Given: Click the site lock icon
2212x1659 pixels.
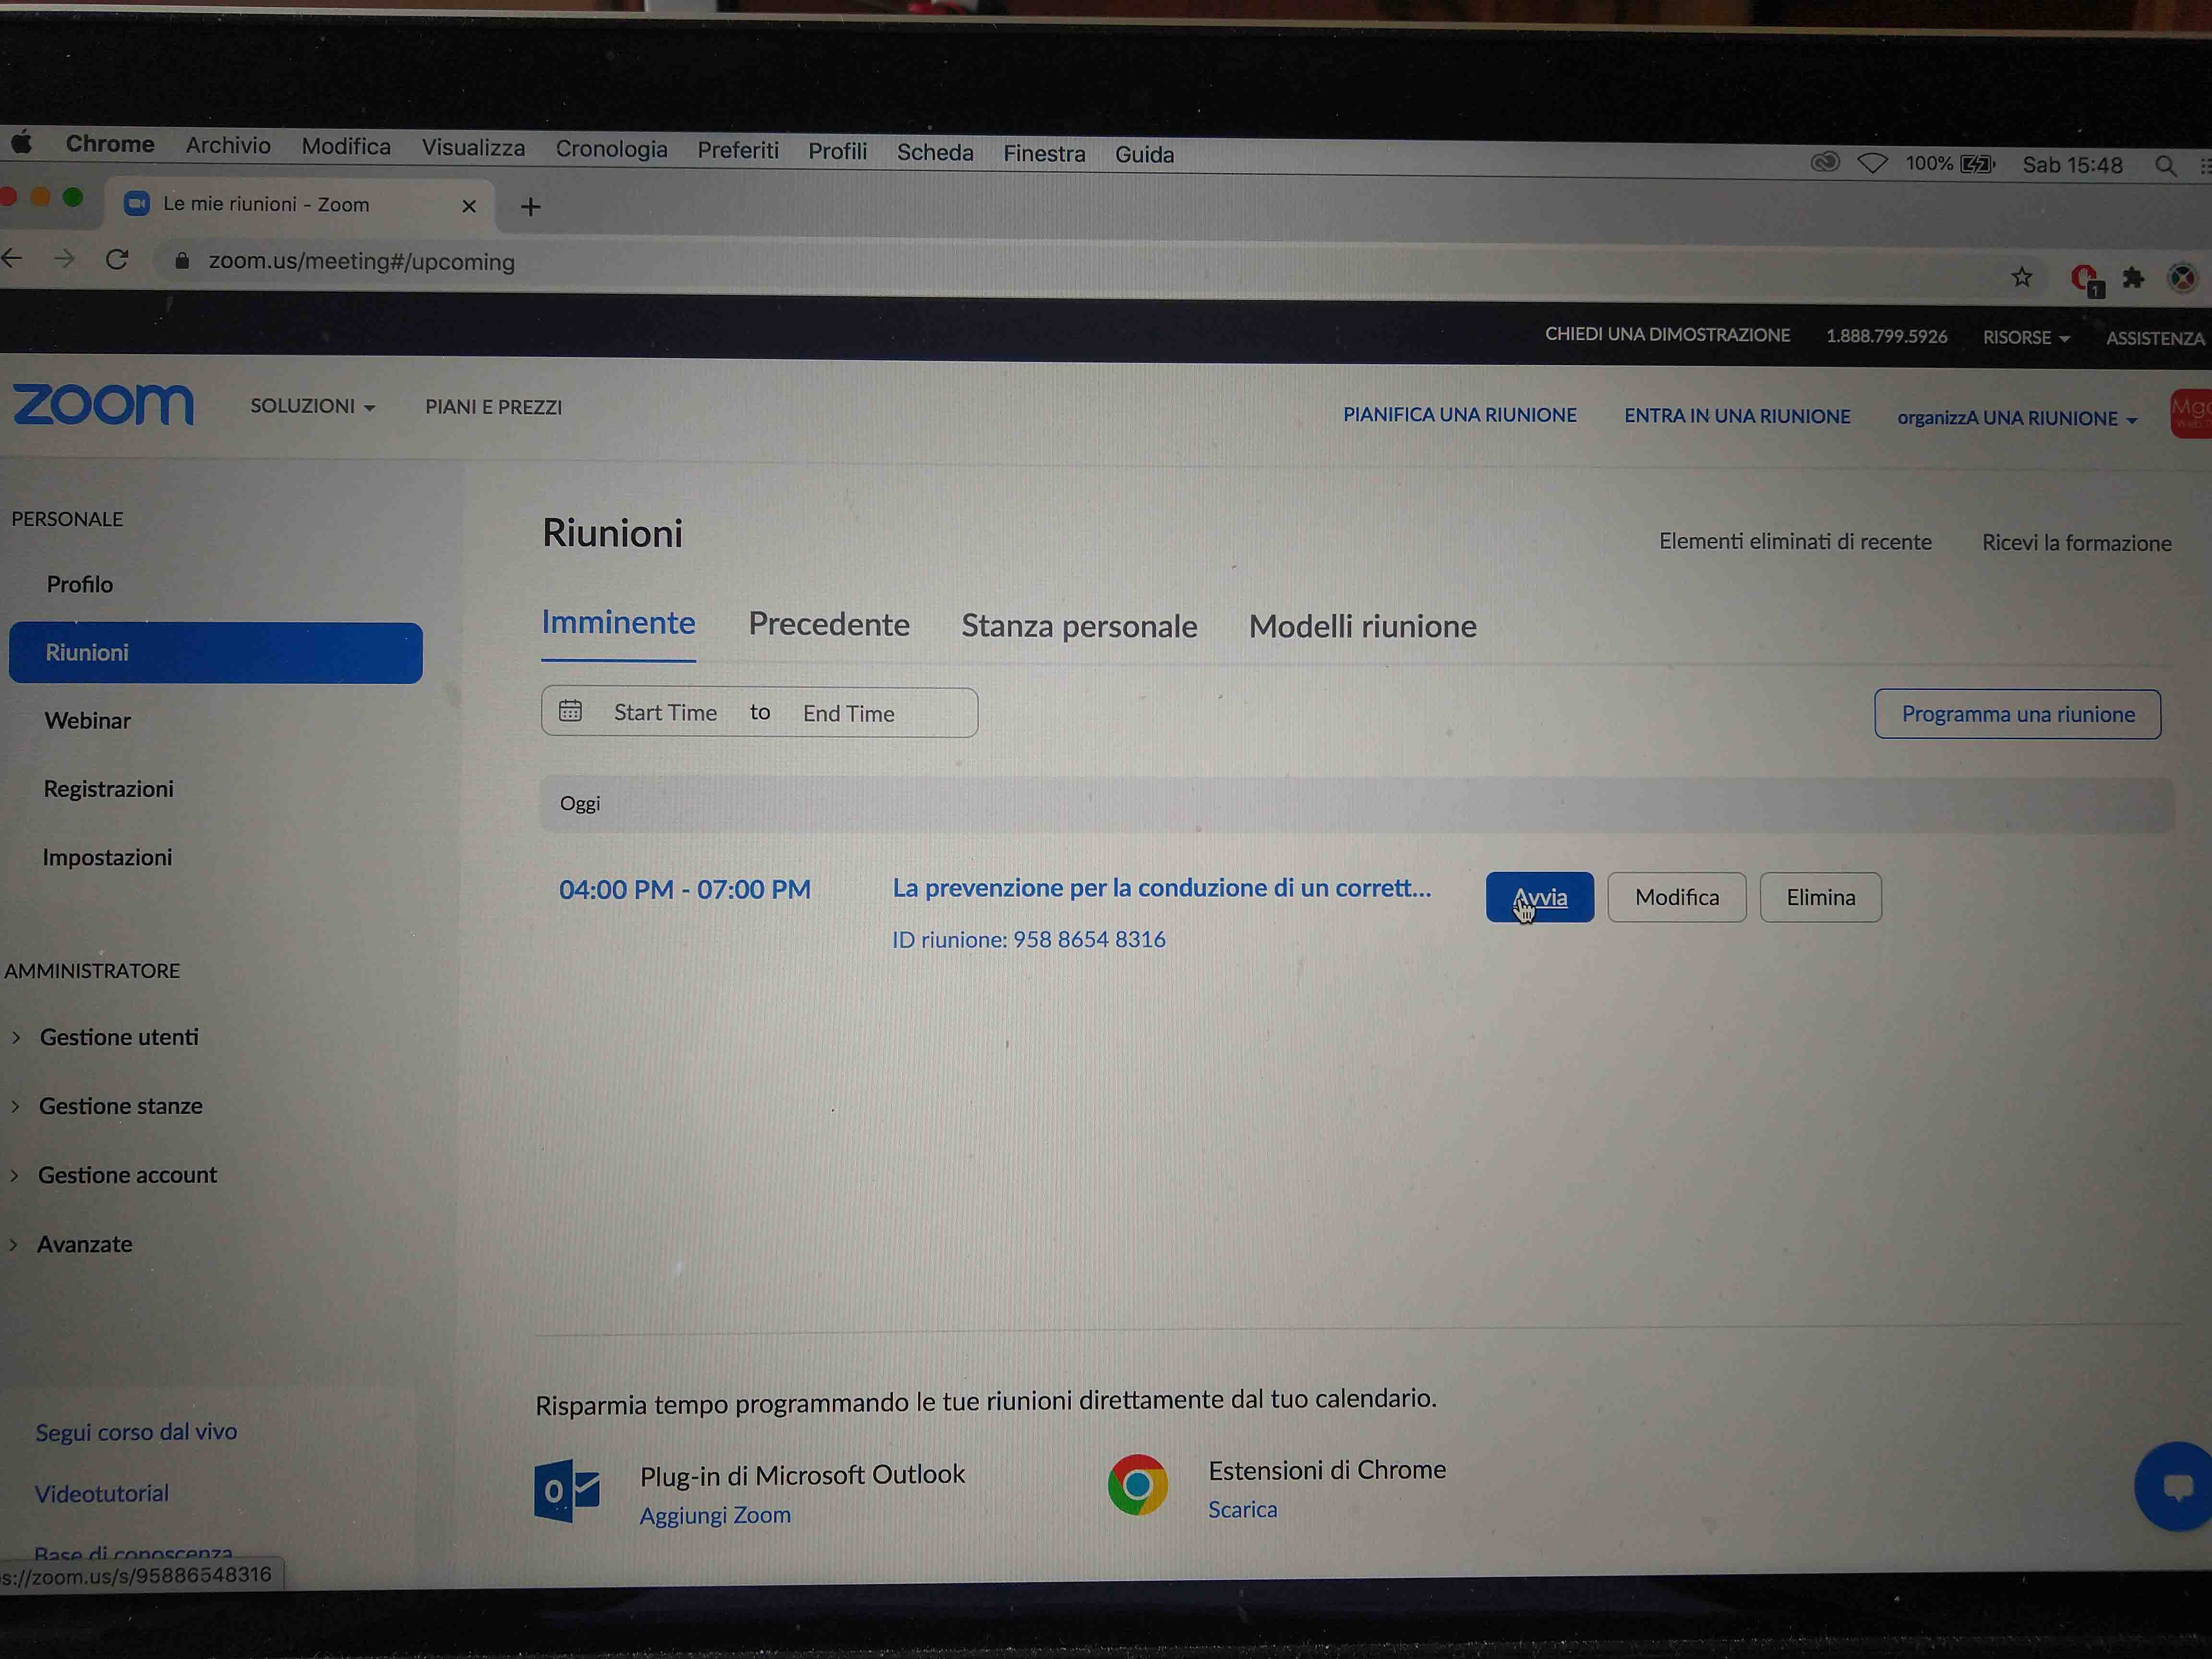Looking at the screenshot, I should [182, 260].
